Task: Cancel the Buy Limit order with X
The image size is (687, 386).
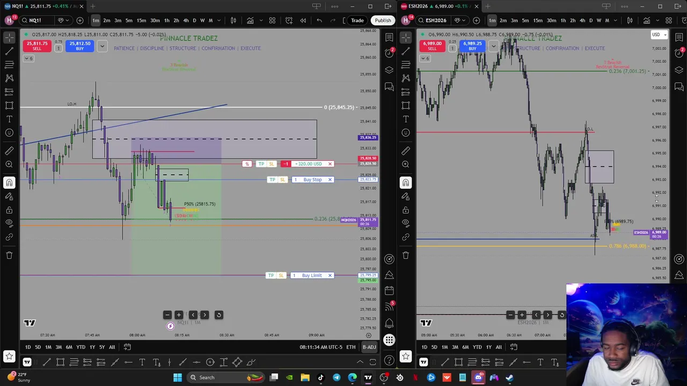Action: pos(330,276)
